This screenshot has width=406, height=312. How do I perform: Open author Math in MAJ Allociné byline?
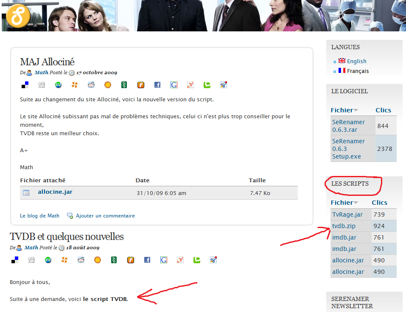(x=42, y=72)
